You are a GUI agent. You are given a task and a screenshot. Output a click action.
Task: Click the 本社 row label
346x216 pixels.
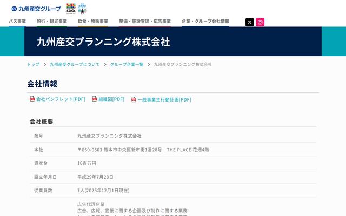click(38, 150)
